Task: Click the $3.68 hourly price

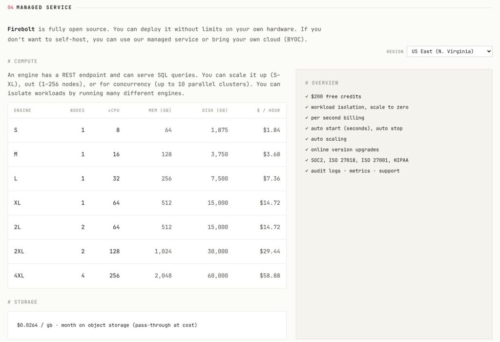Action: point(271,154)
